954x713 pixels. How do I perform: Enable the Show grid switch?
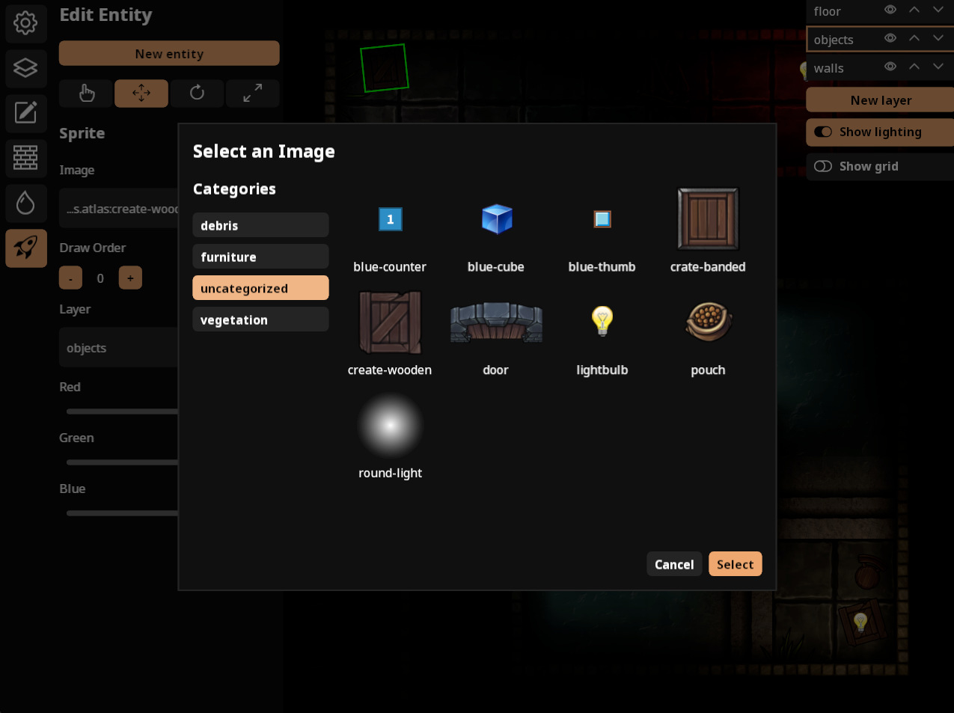[823, 166]
